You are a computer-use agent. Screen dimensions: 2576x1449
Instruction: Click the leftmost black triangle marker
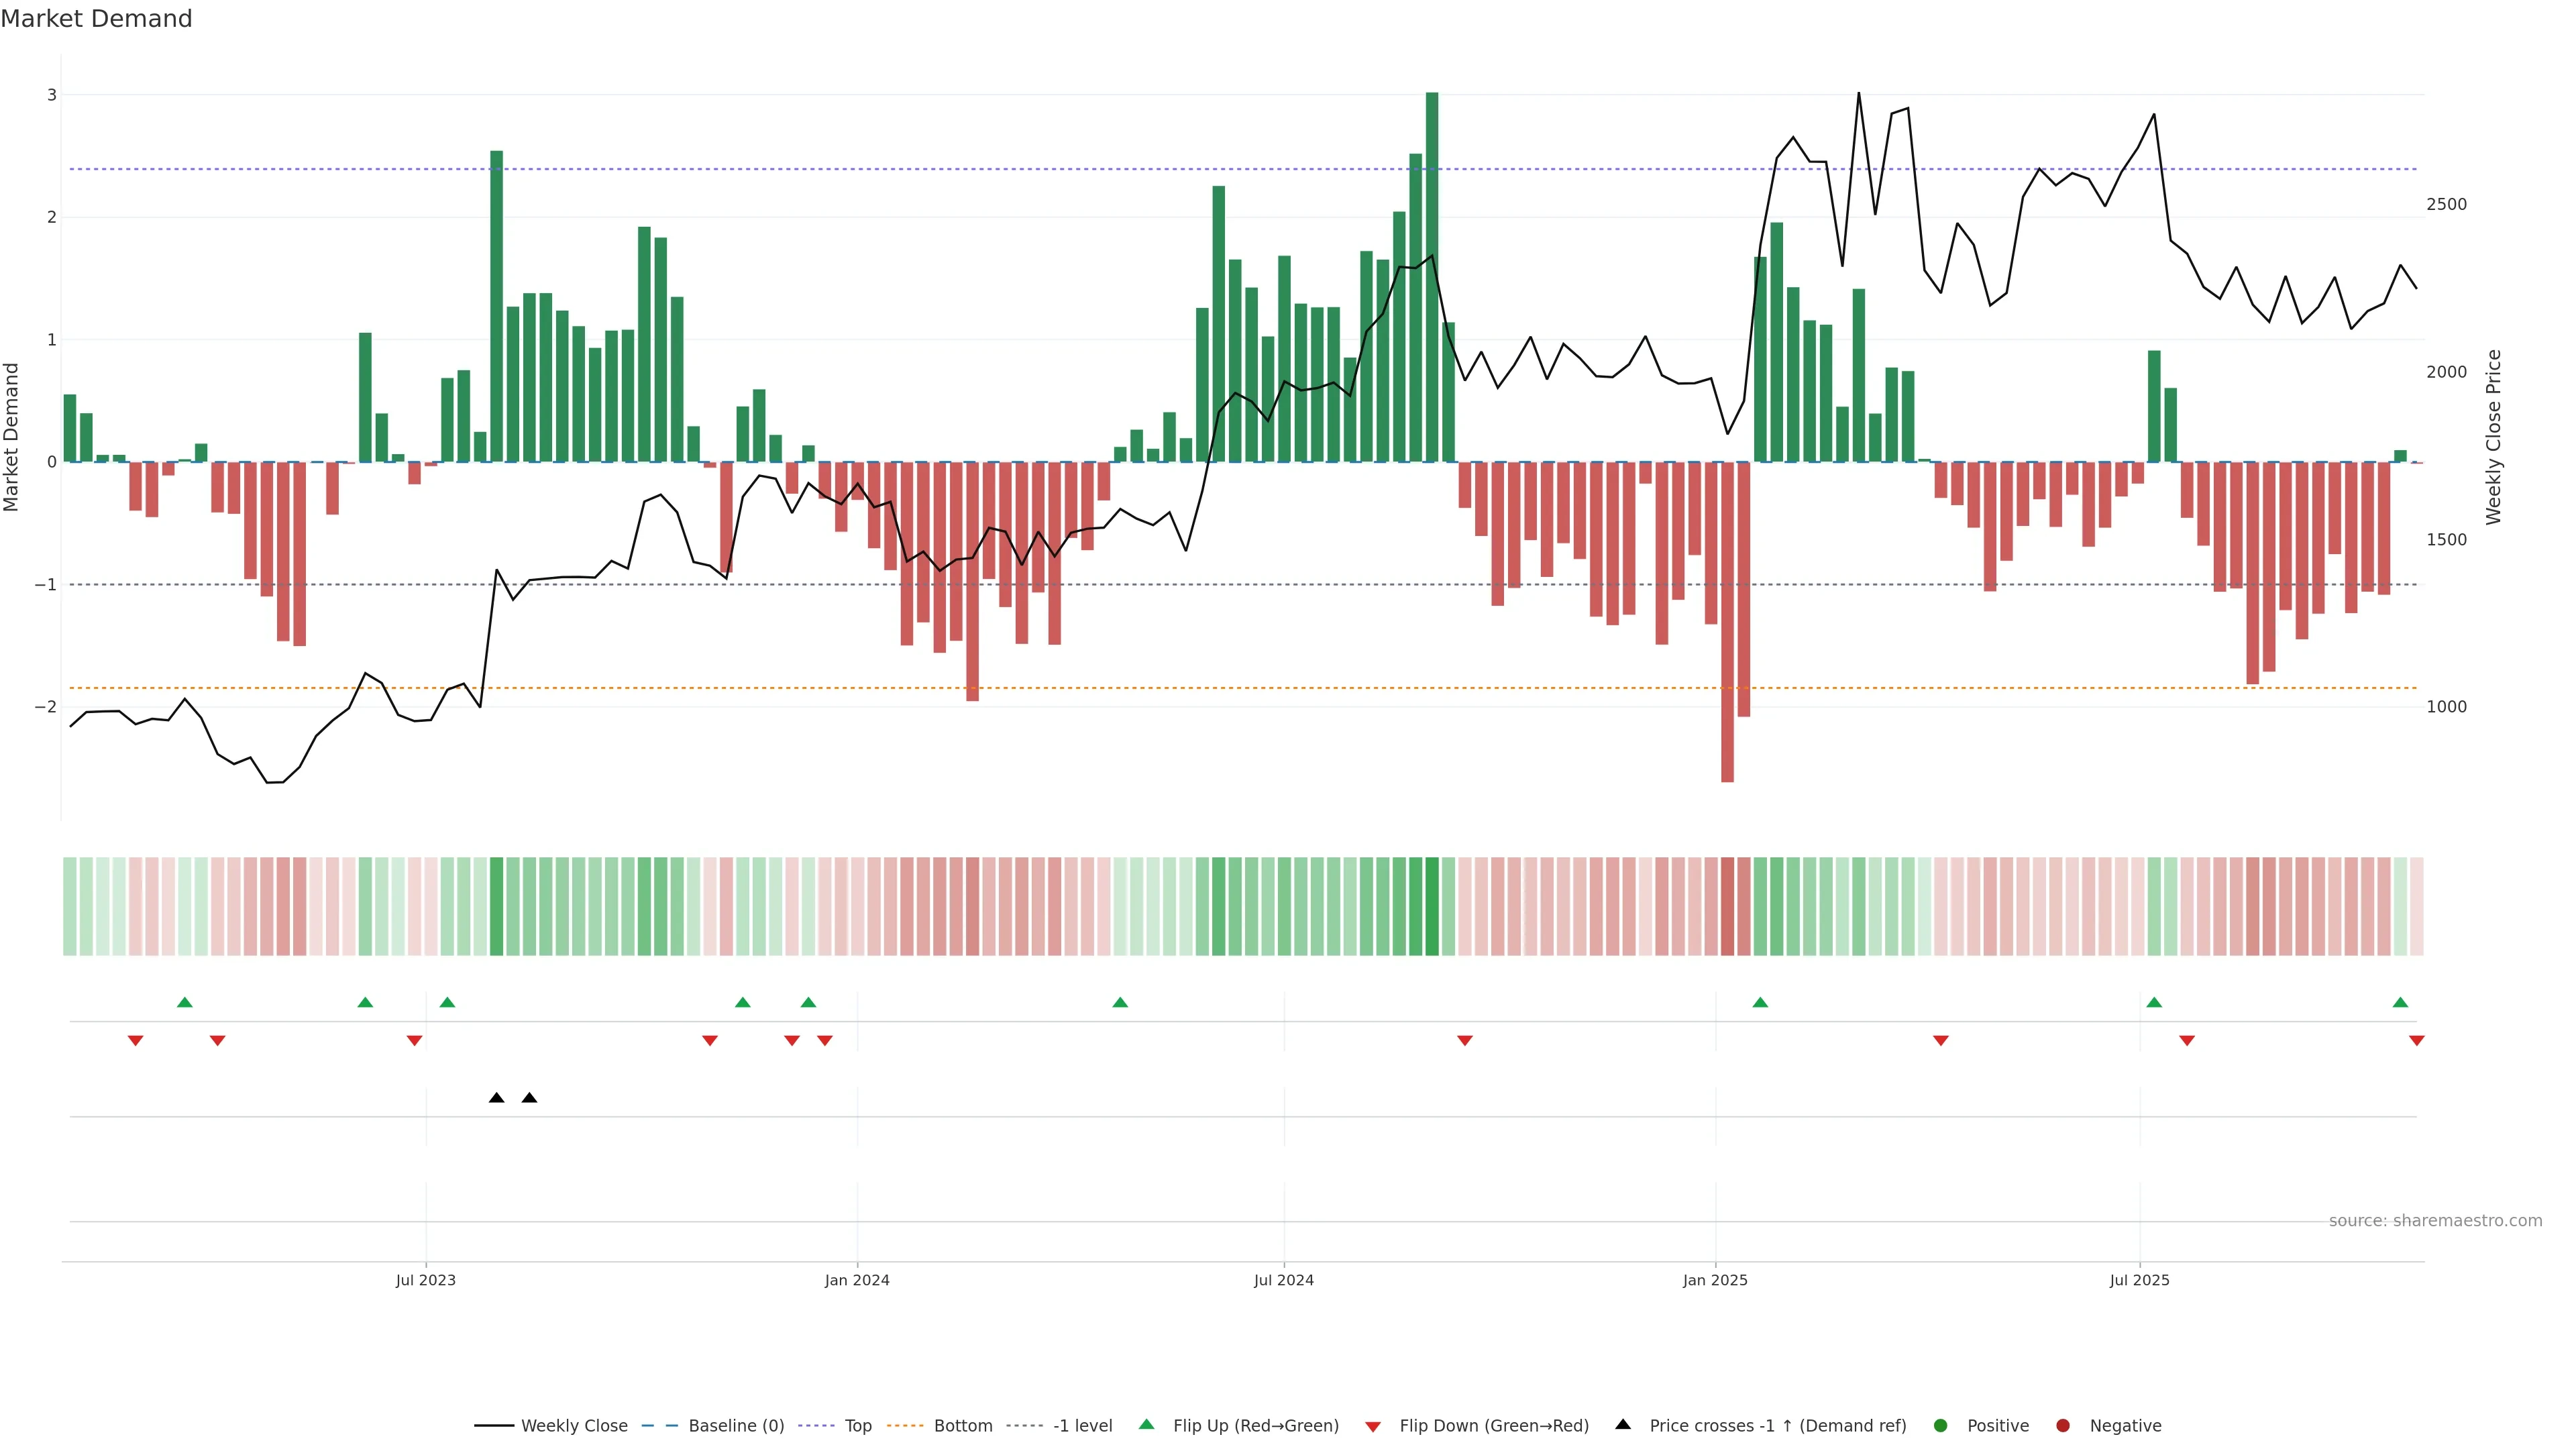[497, 1098]
